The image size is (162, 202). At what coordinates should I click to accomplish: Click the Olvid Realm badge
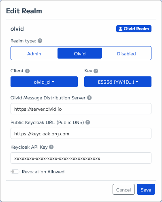[134, 29]
